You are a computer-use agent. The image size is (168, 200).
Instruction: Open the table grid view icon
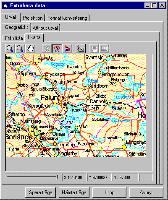tap(104, 49)
